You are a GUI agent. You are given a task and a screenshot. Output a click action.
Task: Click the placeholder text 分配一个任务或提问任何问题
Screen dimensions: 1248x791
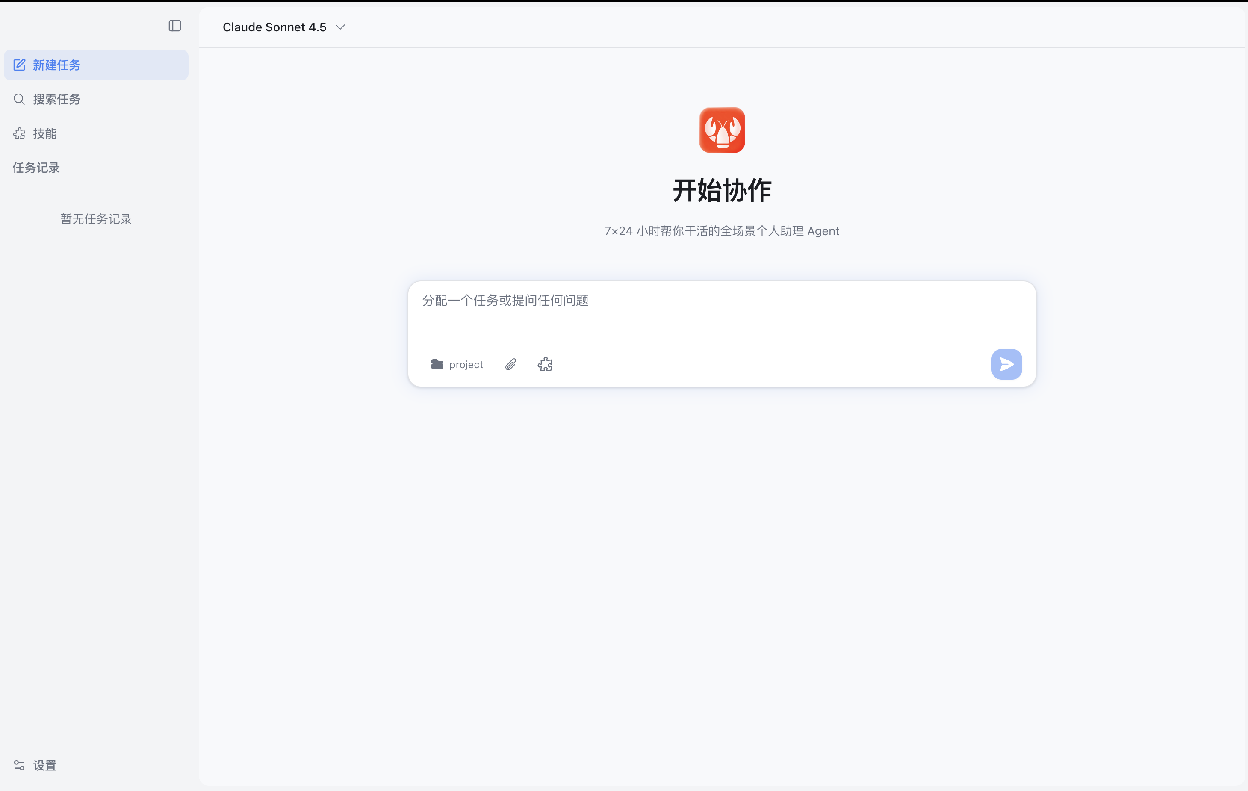[505, 301]
